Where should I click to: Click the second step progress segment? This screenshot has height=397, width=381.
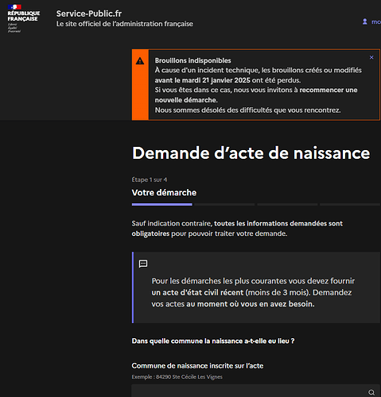pyautogui.click(x=224, y=204)
